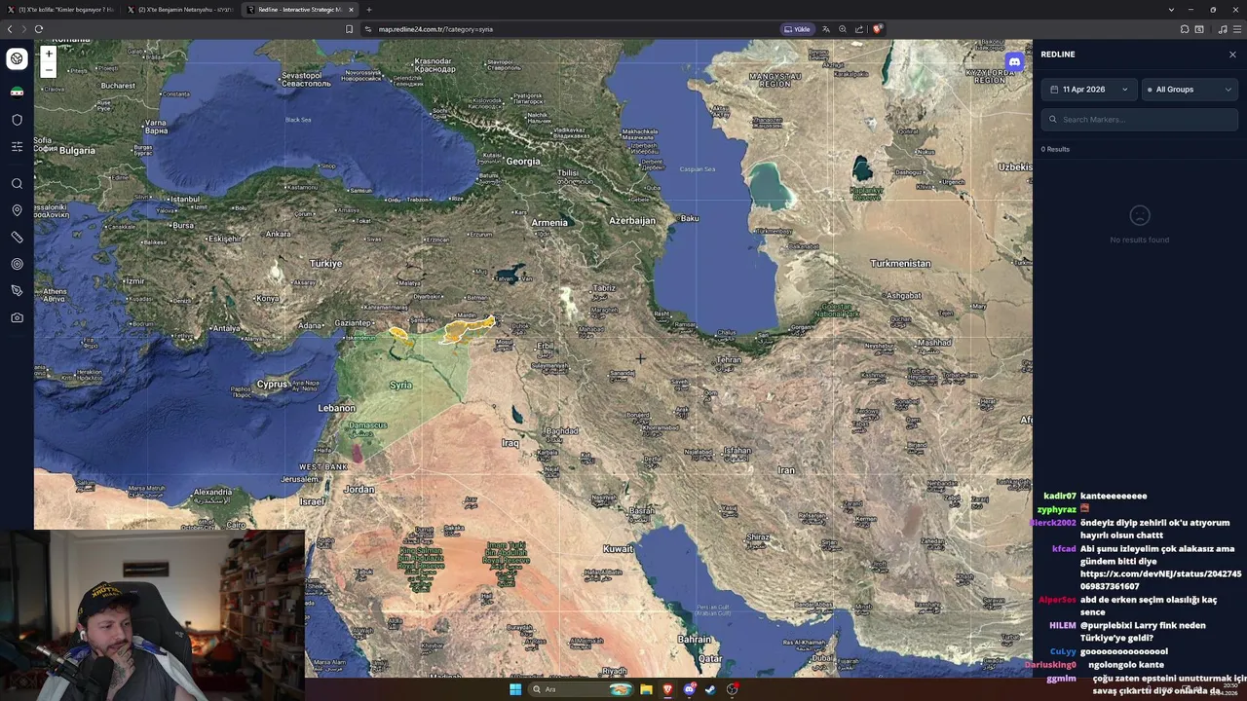Image resolution: width=1247 pixels, height=701 pixels.
Task: Switch to the Kimler boşanıyor X tab
Action: coord(61,10)
